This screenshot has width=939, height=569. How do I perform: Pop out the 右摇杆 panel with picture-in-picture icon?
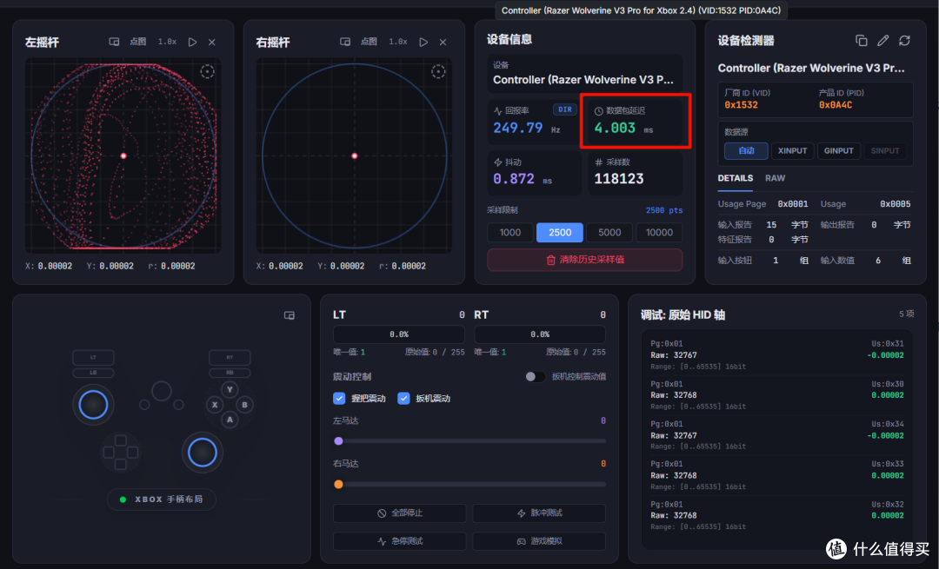[x=345, y=42]
